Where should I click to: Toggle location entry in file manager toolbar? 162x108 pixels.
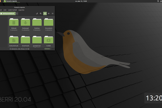click(x=37, y=13)
